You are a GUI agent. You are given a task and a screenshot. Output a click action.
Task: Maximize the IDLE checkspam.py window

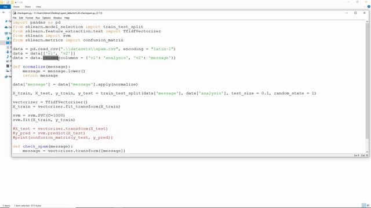point(355,13)
